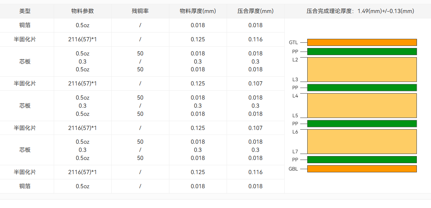Click the core block spanning L4 to L5
Viewport: 431px width, 208px height.
click(362, 106)
